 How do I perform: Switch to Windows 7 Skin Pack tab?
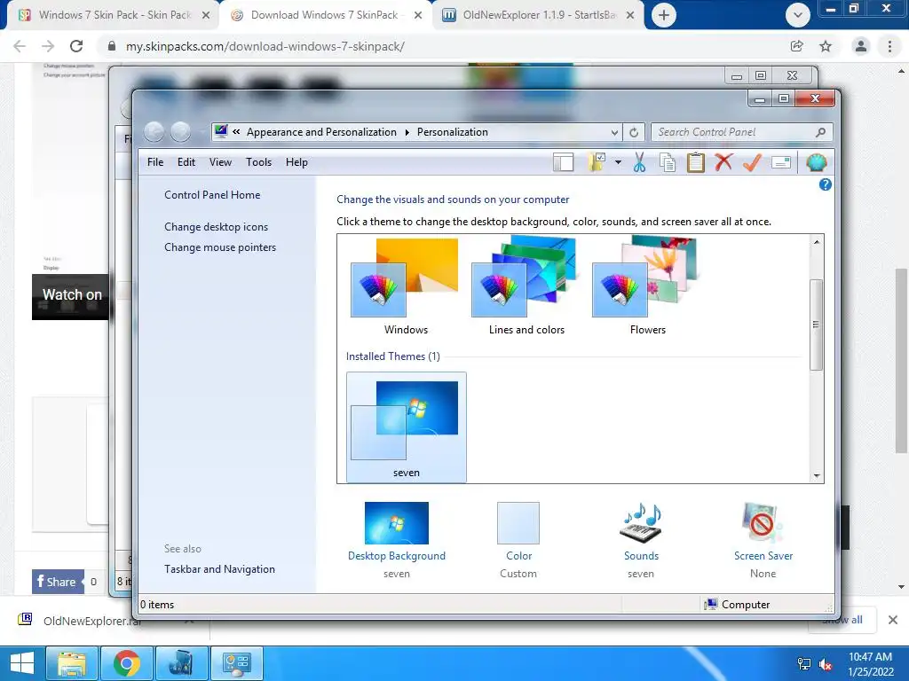coord(114,15)
